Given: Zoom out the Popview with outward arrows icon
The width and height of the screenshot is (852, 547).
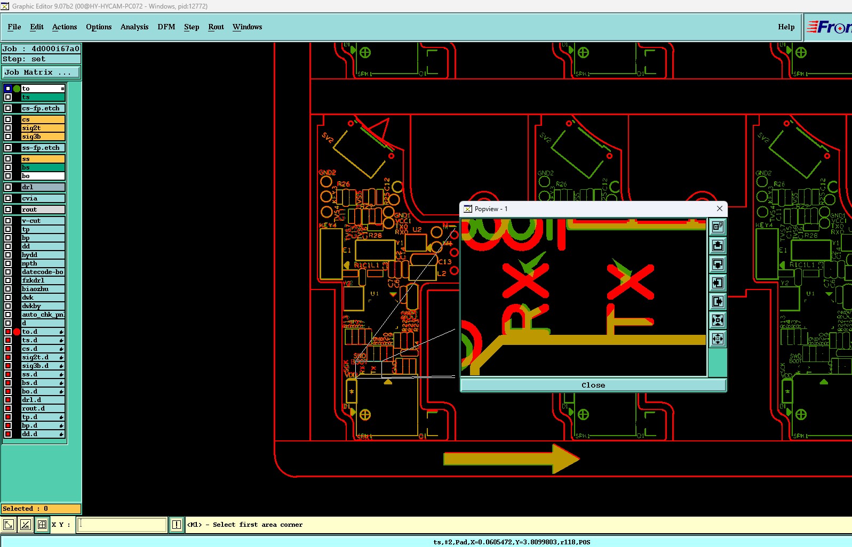Looking at the screenshot, I should pyautogui.click(x=718, y=339).
